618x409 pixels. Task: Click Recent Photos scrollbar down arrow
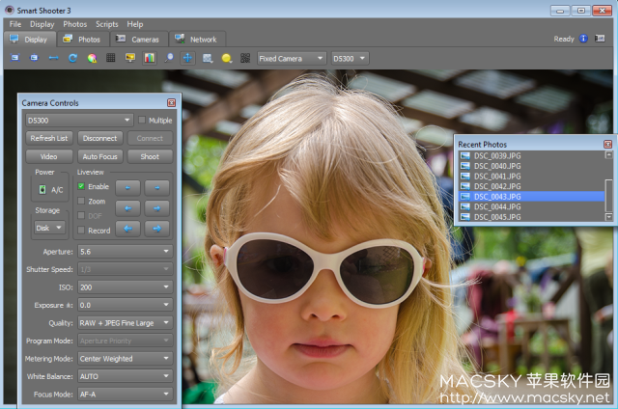point(609,217)
